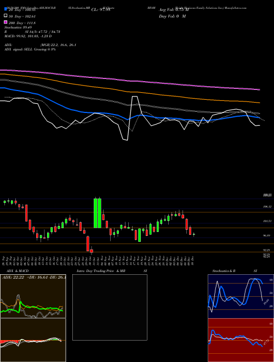
Task: Click the tall green candlestick pair
Action: click(98, 213)
